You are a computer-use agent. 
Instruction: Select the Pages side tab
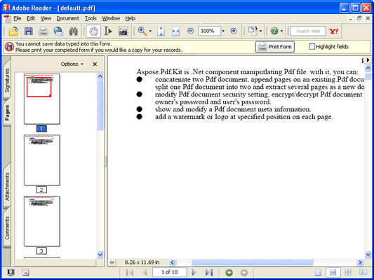(7, 113)
